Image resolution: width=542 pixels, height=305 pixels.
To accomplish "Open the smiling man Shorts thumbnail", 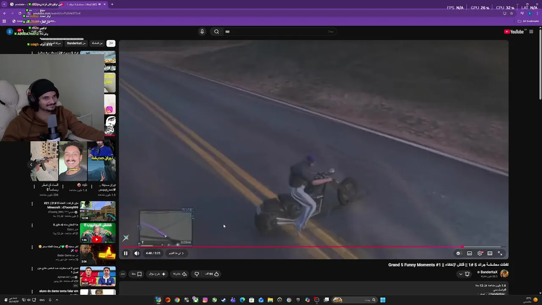I will coord(73,161).
